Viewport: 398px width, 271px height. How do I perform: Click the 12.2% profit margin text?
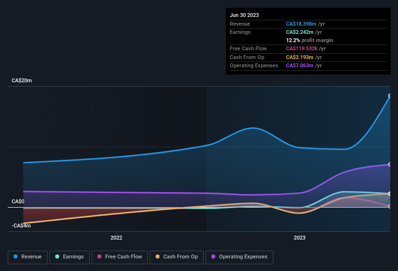pyautogui.click(x=309, y=40)
